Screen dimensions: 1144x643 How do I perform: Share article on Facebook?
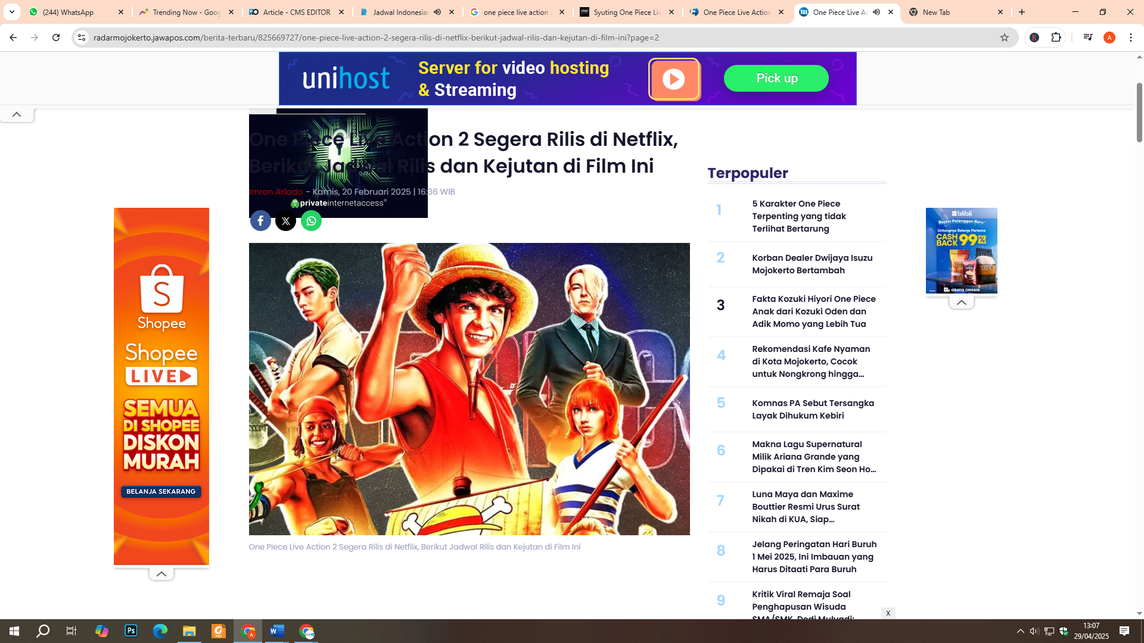point(260,221)
